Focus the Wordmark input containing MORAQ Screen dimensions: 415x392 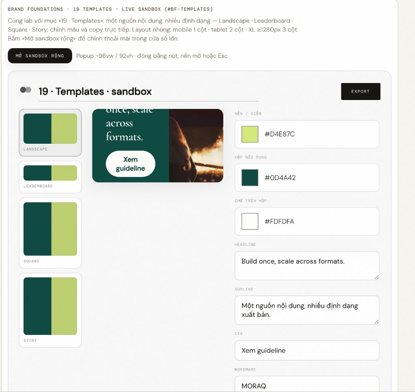[x=307, y=384]
